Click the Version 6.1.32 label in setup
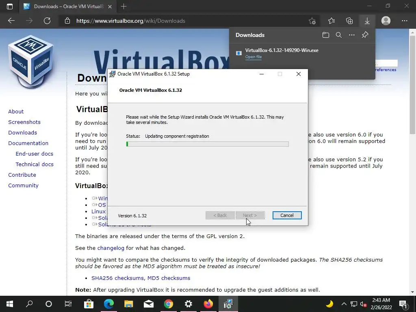This screenshot has width=416, height=312. [x=132, y=216]
